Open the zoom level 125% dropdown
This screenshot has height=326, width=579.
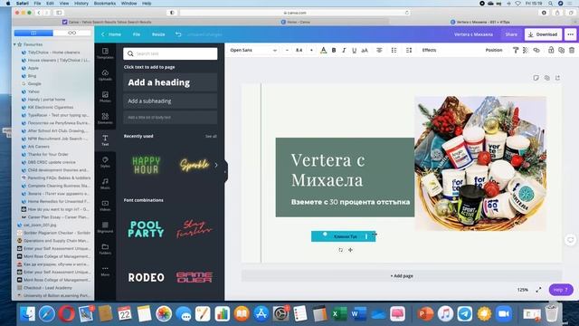click(x=523, y=290)
